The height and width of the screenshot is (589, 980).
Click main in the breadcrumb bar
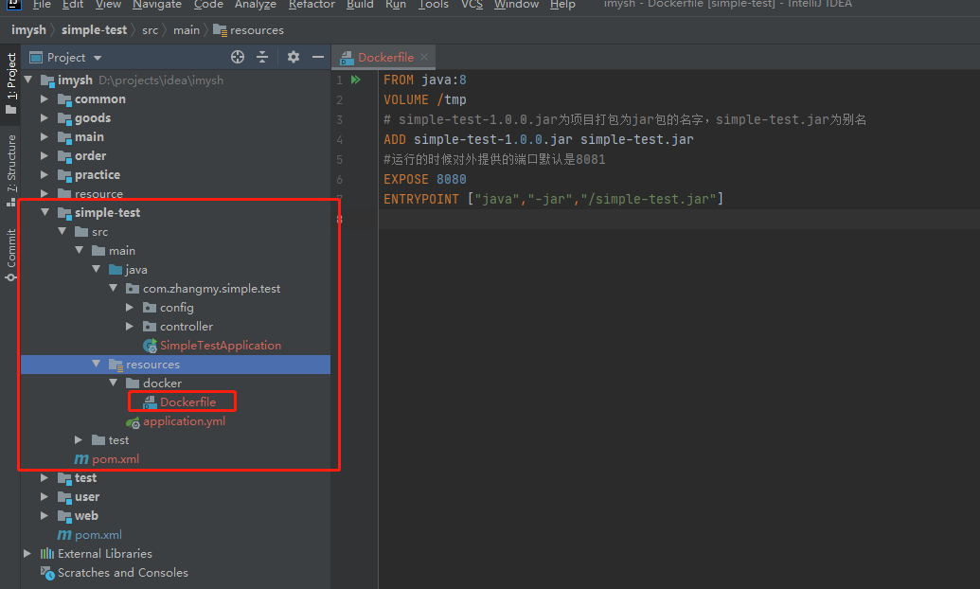coord(187,30)
